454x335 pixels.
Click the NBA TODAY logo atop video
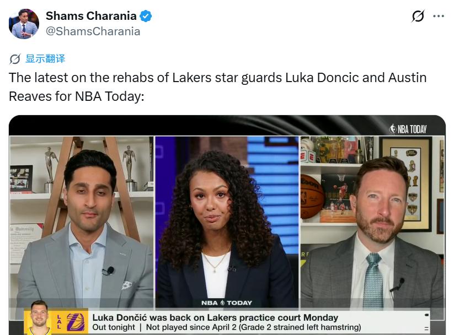click(x=408, y=129)
